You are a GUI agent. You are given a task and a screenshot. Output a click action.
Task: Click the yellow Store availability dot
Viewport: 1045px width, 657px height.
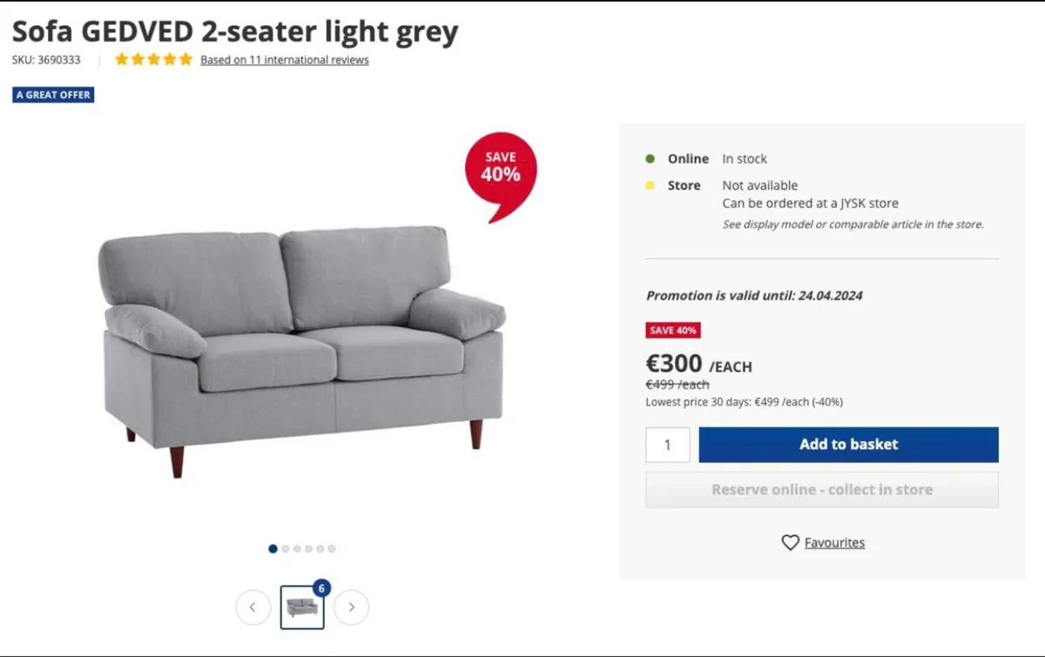[x=650, y=185]
